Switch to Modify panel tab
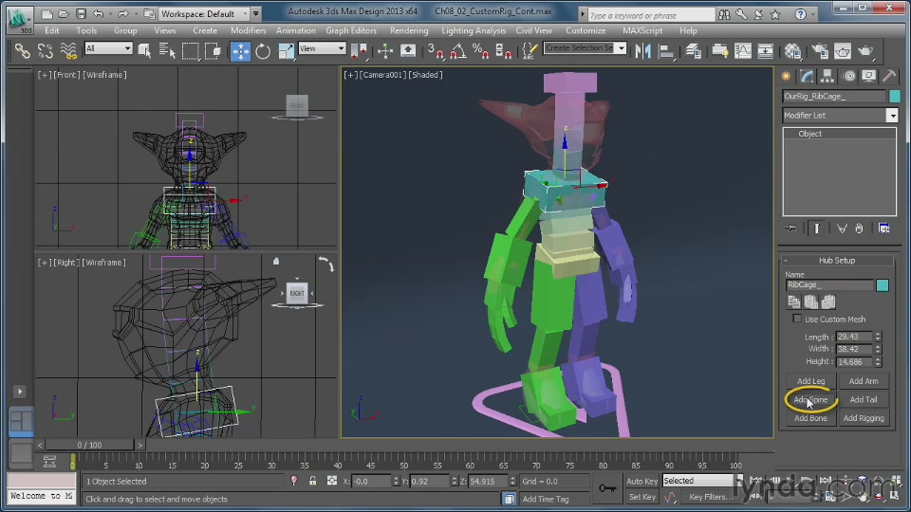This screenshot has height=512, width=911. pyautogui.click(x=807, y=76)
